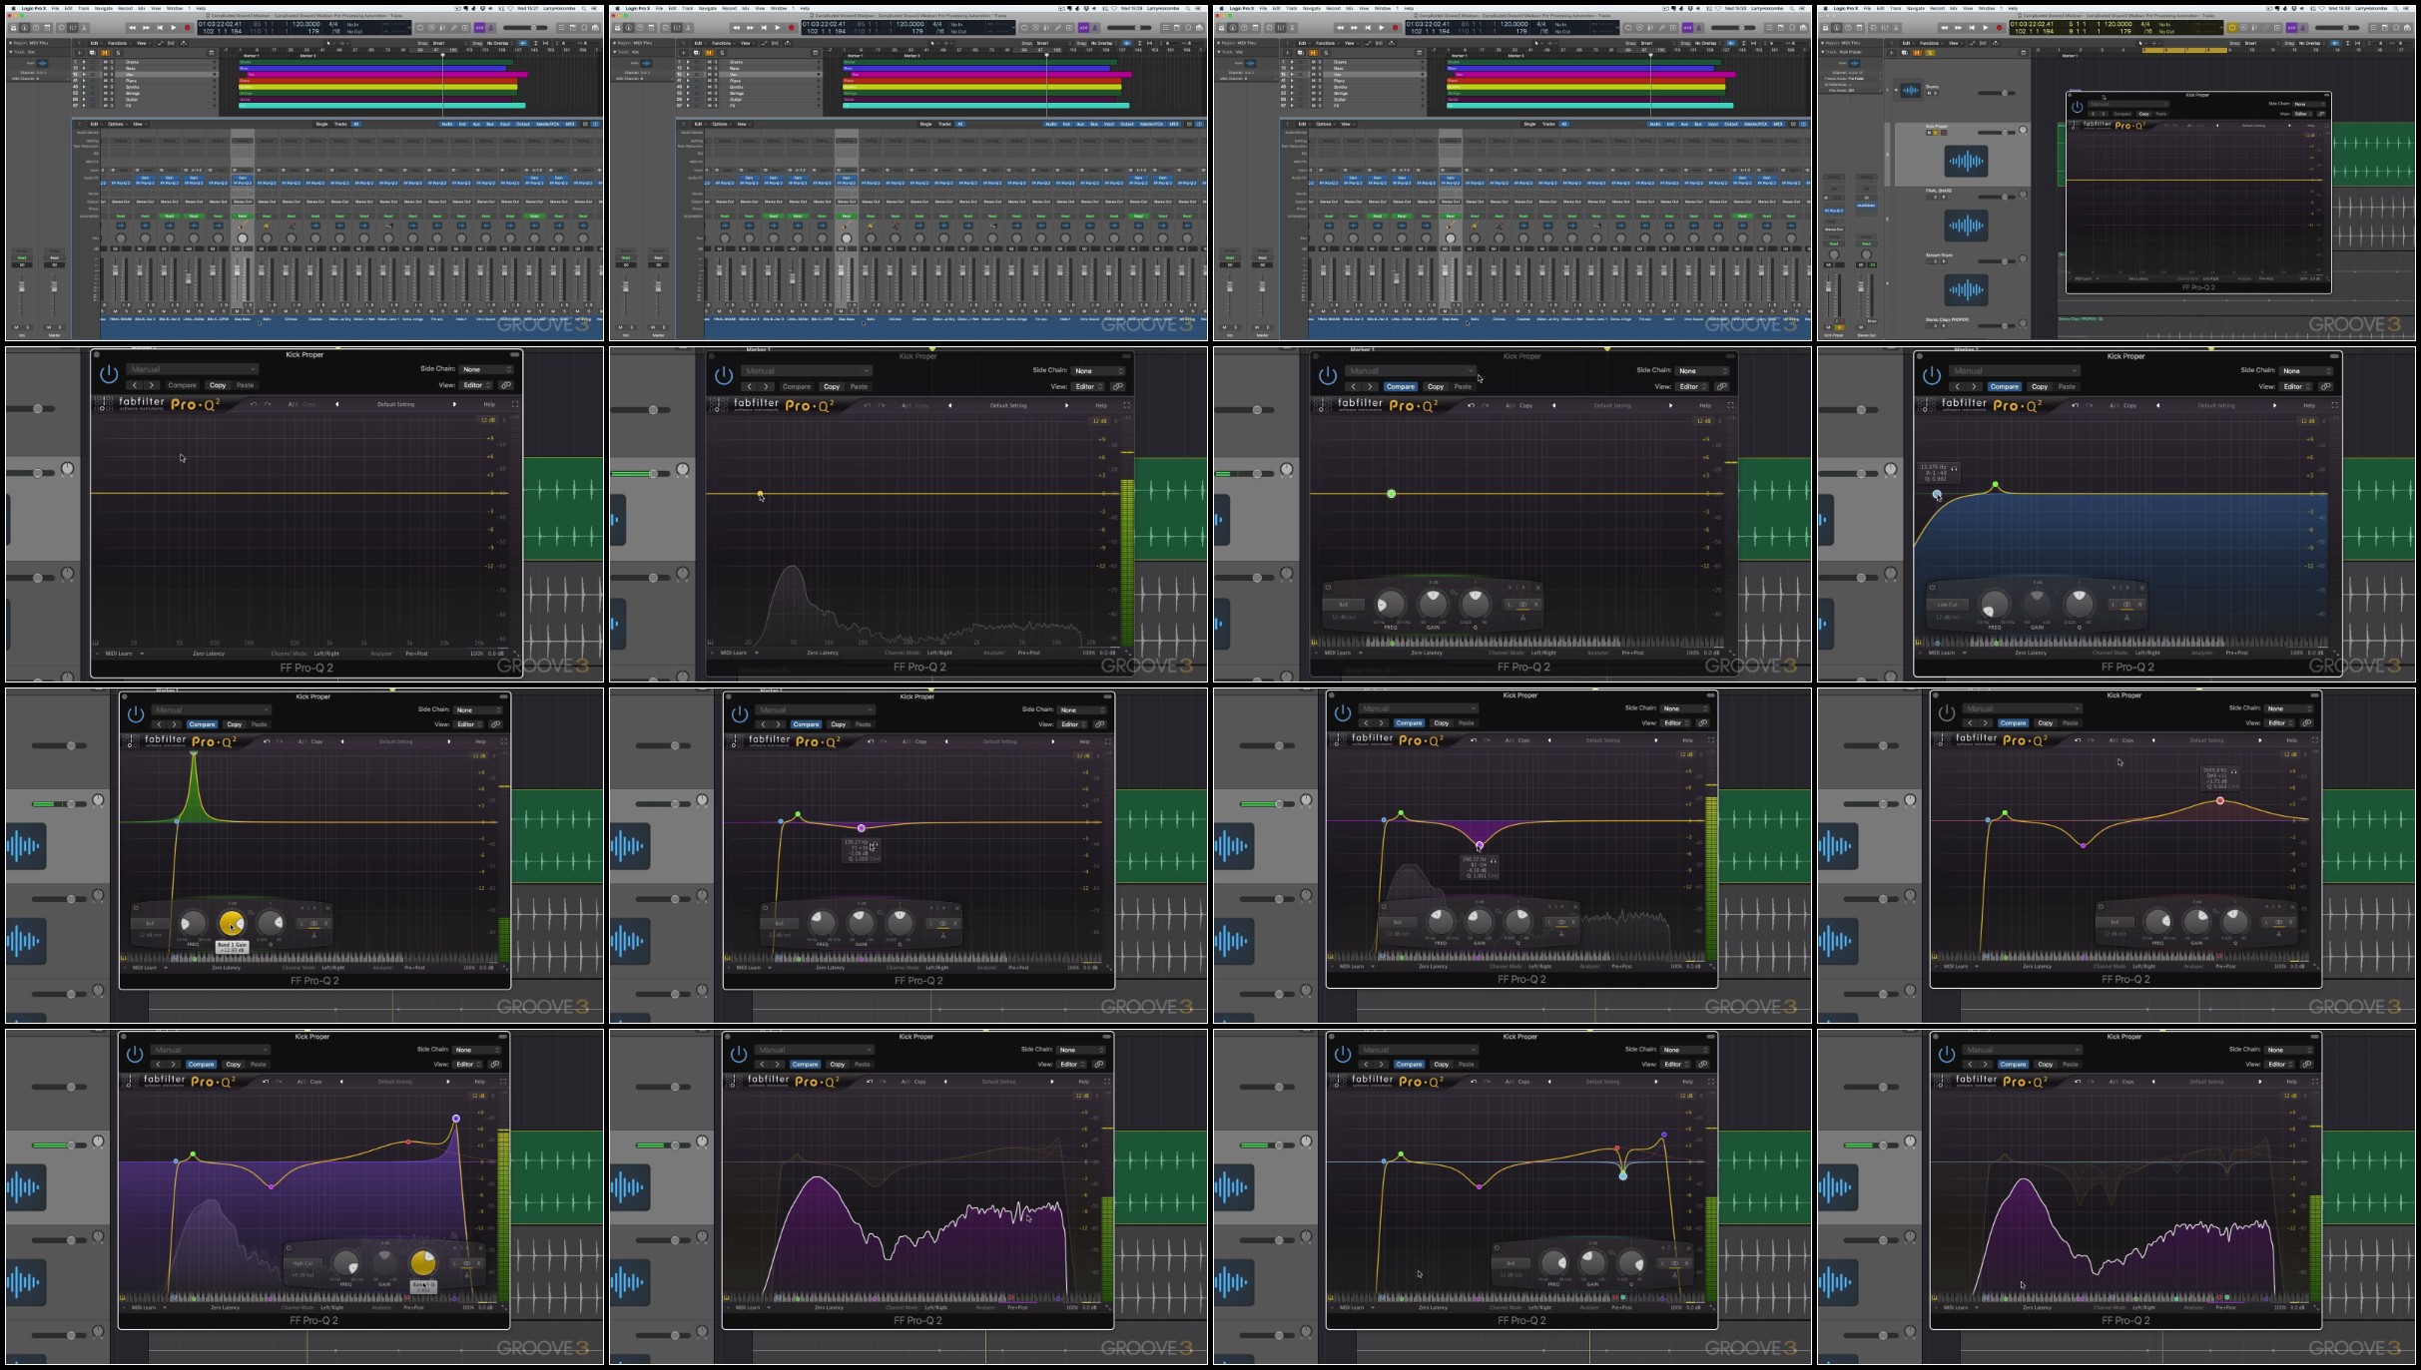Open Track menu in the 16:27 Logic frame
This screenshot has width=2421, height=1370.
(x=83, y=8)
